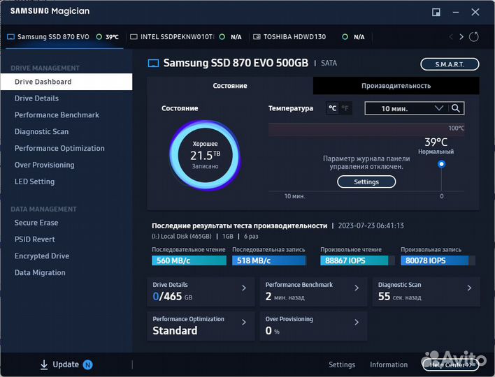The height and width of the screenshot is (377, 495).
Task: Select the Samsung SSD 870 EVO drive tab
Action: [x=63, y=37]
